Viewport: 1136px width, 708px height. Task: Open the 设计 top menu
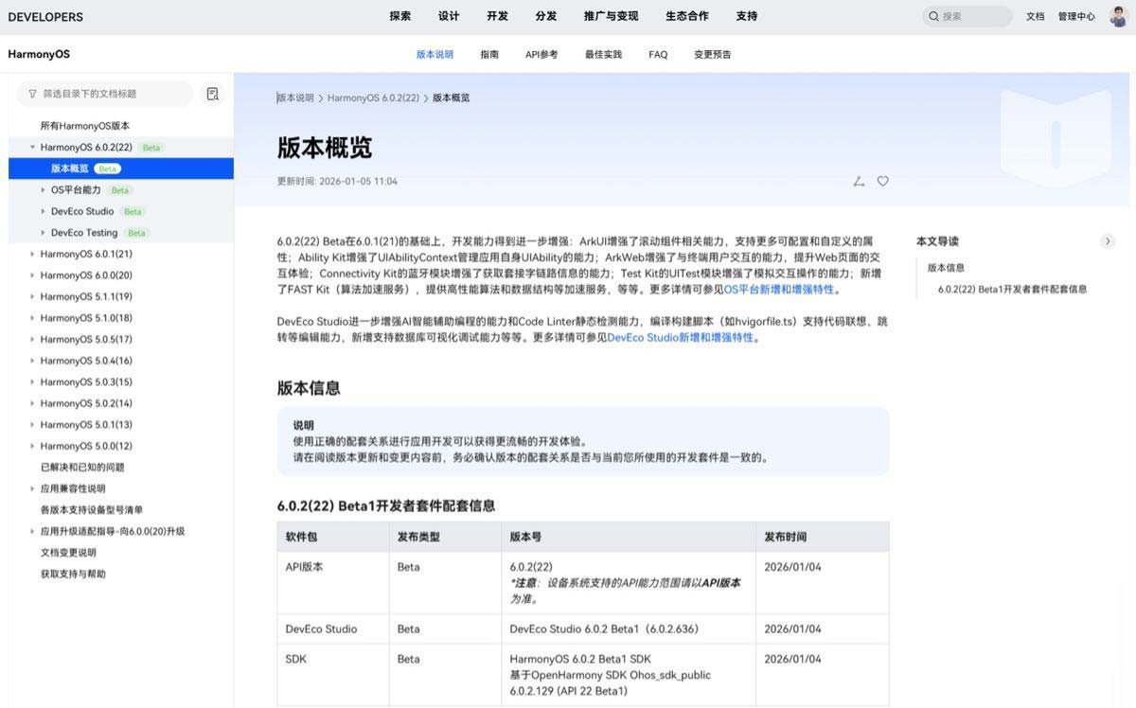coord(449,16)
